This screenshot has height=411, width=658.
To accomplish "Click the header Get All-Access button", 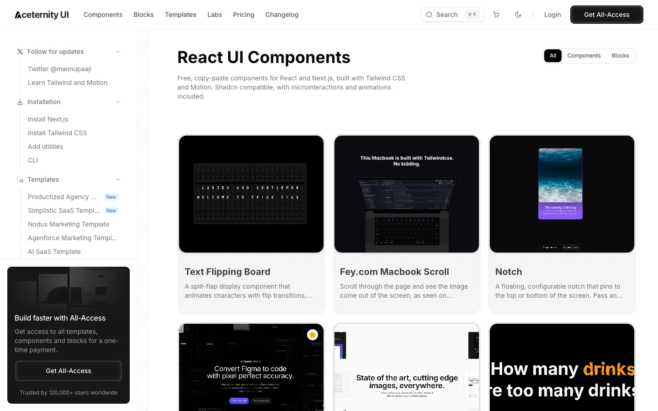I will [x=607, y=15].
